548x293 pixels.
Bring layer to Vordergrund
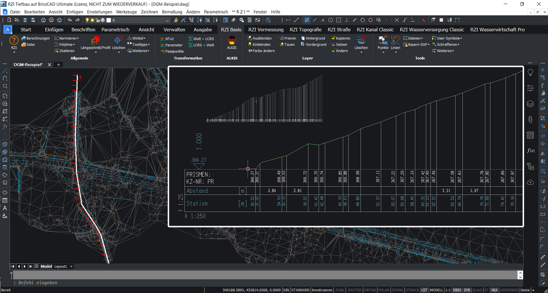click(x=313, y=44)
